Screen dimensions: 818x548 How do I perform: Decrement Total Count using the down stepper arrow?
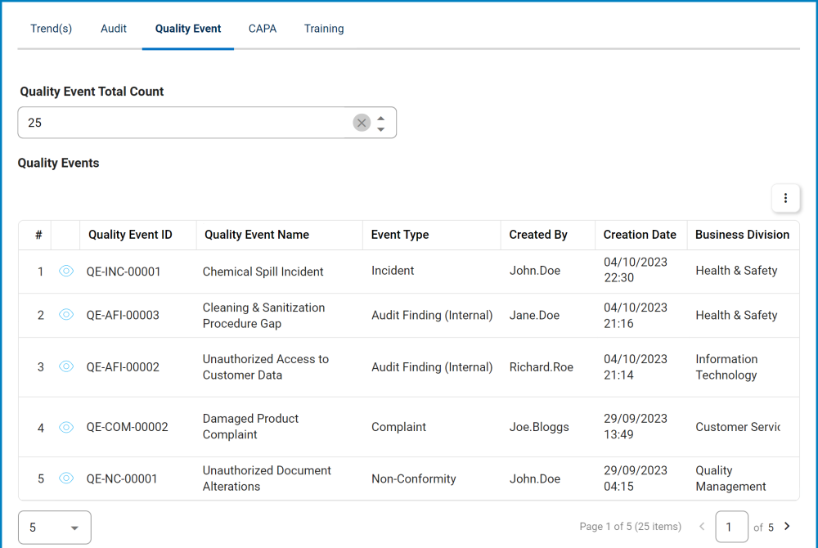tap(381, 128)
